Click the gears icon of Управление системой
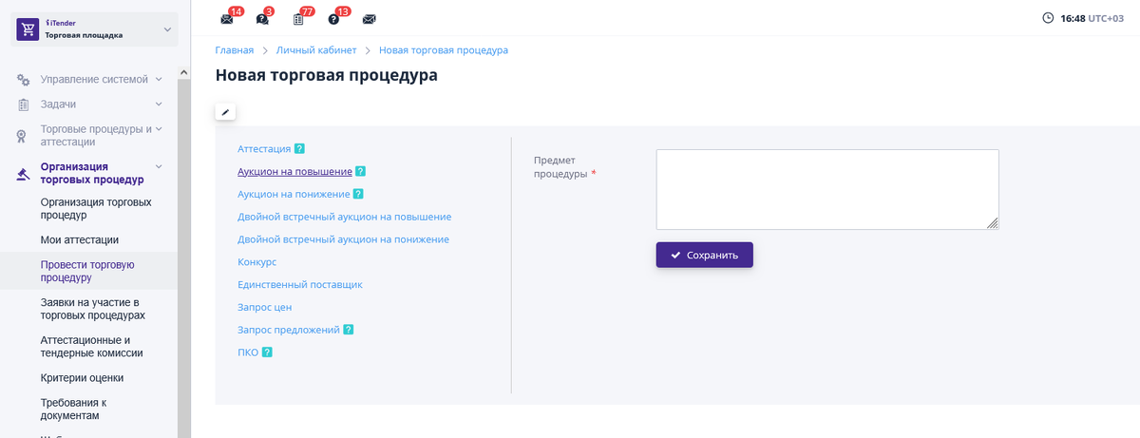 [x=24, y=80]
